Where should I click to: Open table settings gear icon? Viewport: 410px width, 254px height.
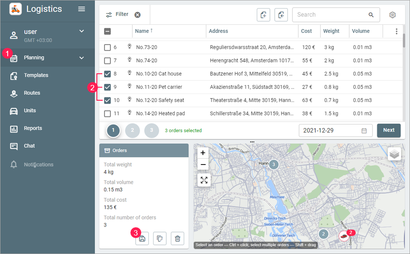click(392, 15)
